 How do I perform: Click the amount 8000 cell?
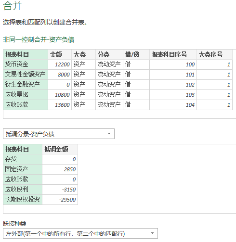pos(60,75)
